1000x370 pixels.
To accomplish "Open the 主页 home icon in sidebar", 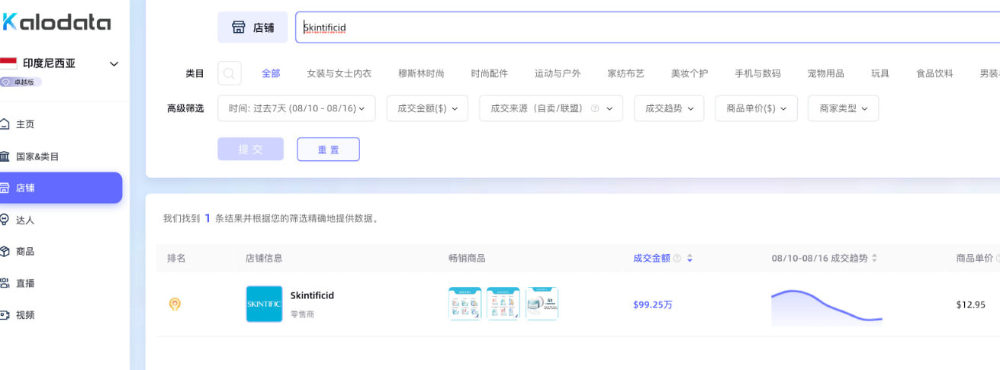I will (x=5, y=124).
